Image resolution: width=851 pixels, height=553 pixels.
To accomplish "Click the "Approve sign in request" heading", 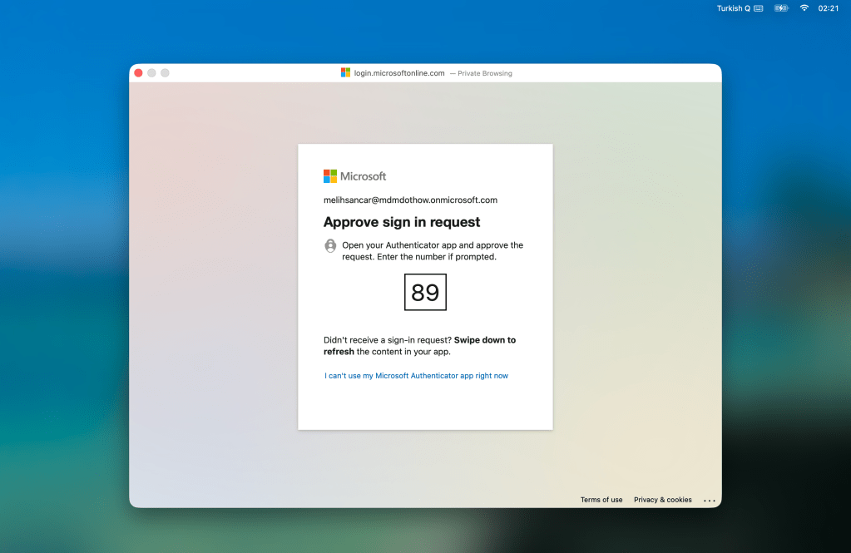I will click(x=402, y=222).
